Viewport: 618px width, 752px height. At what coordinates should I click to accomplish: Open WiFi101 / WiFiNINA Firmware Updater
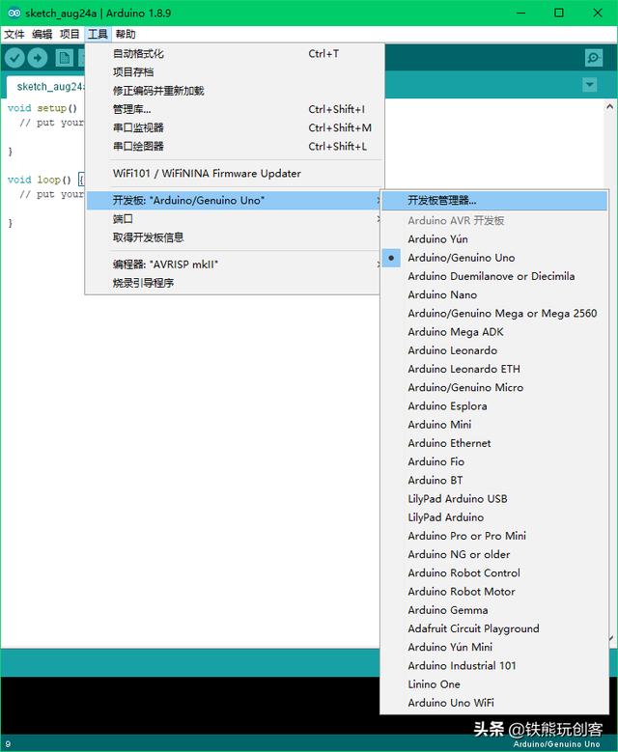point(235,173)
